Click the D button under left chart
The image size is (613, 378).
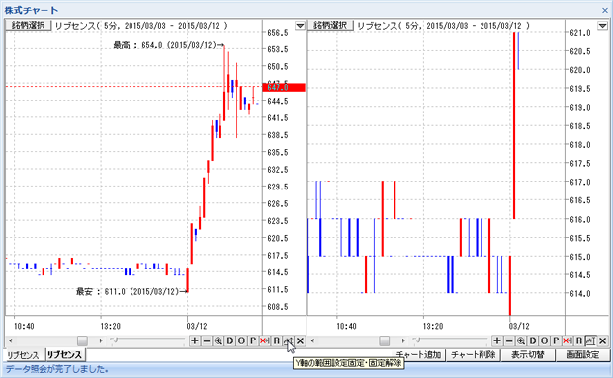pyautogui.click(x=229, y=340)
